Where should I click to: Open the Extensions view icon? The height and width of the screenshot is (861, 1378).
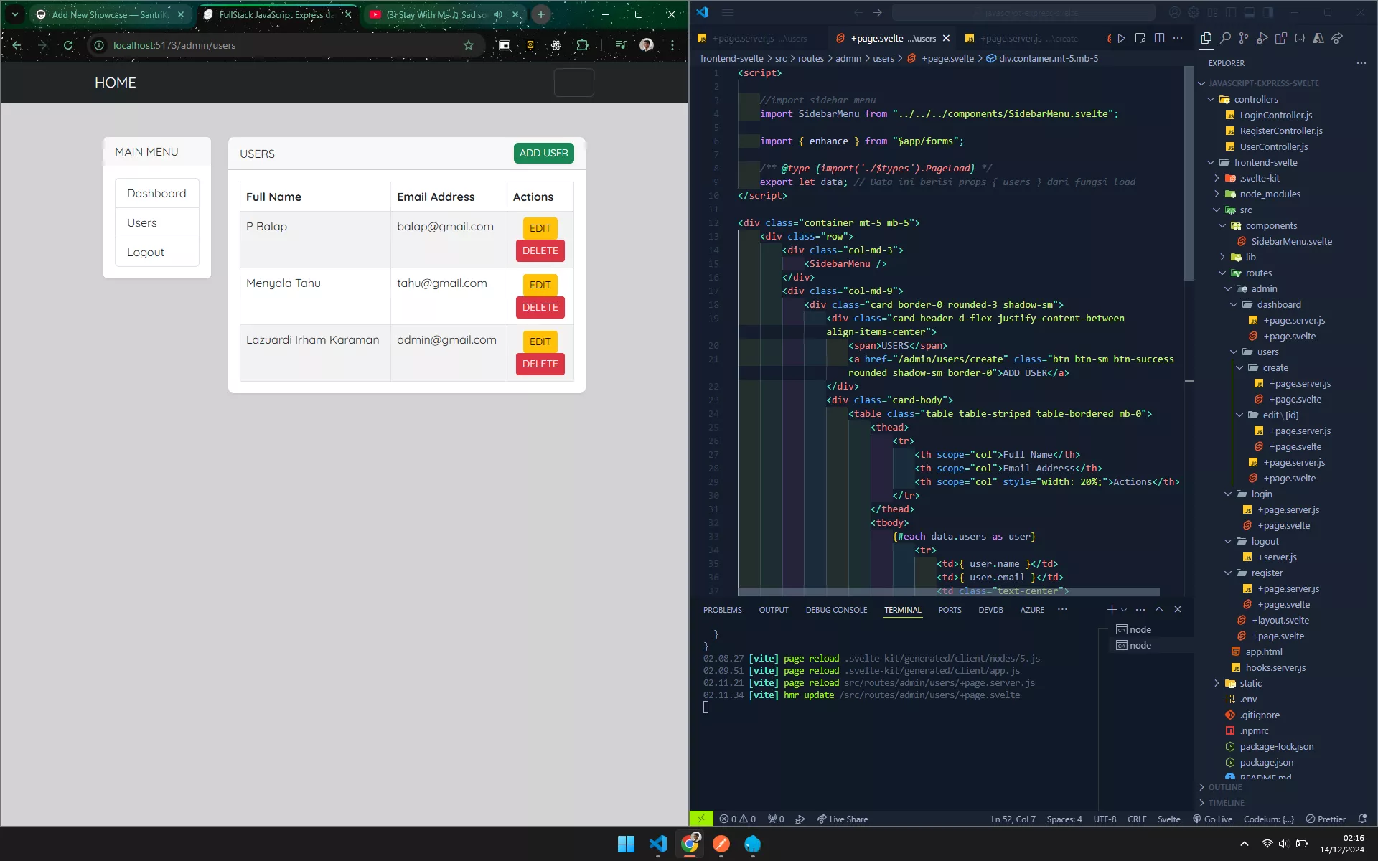[x=1281, y=38]
